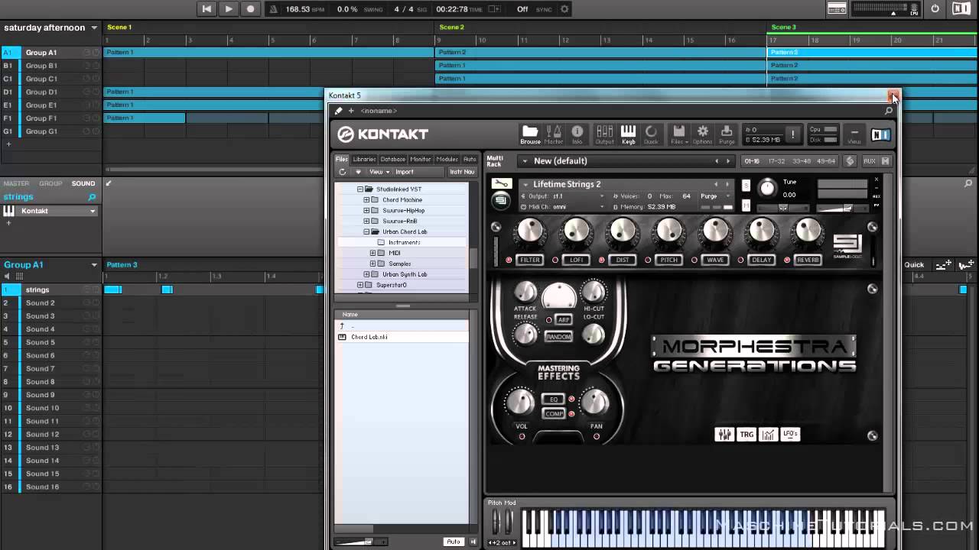
Task: Toggle the DIST effect button
Action: pyautogui.click(x=623, y=260)
